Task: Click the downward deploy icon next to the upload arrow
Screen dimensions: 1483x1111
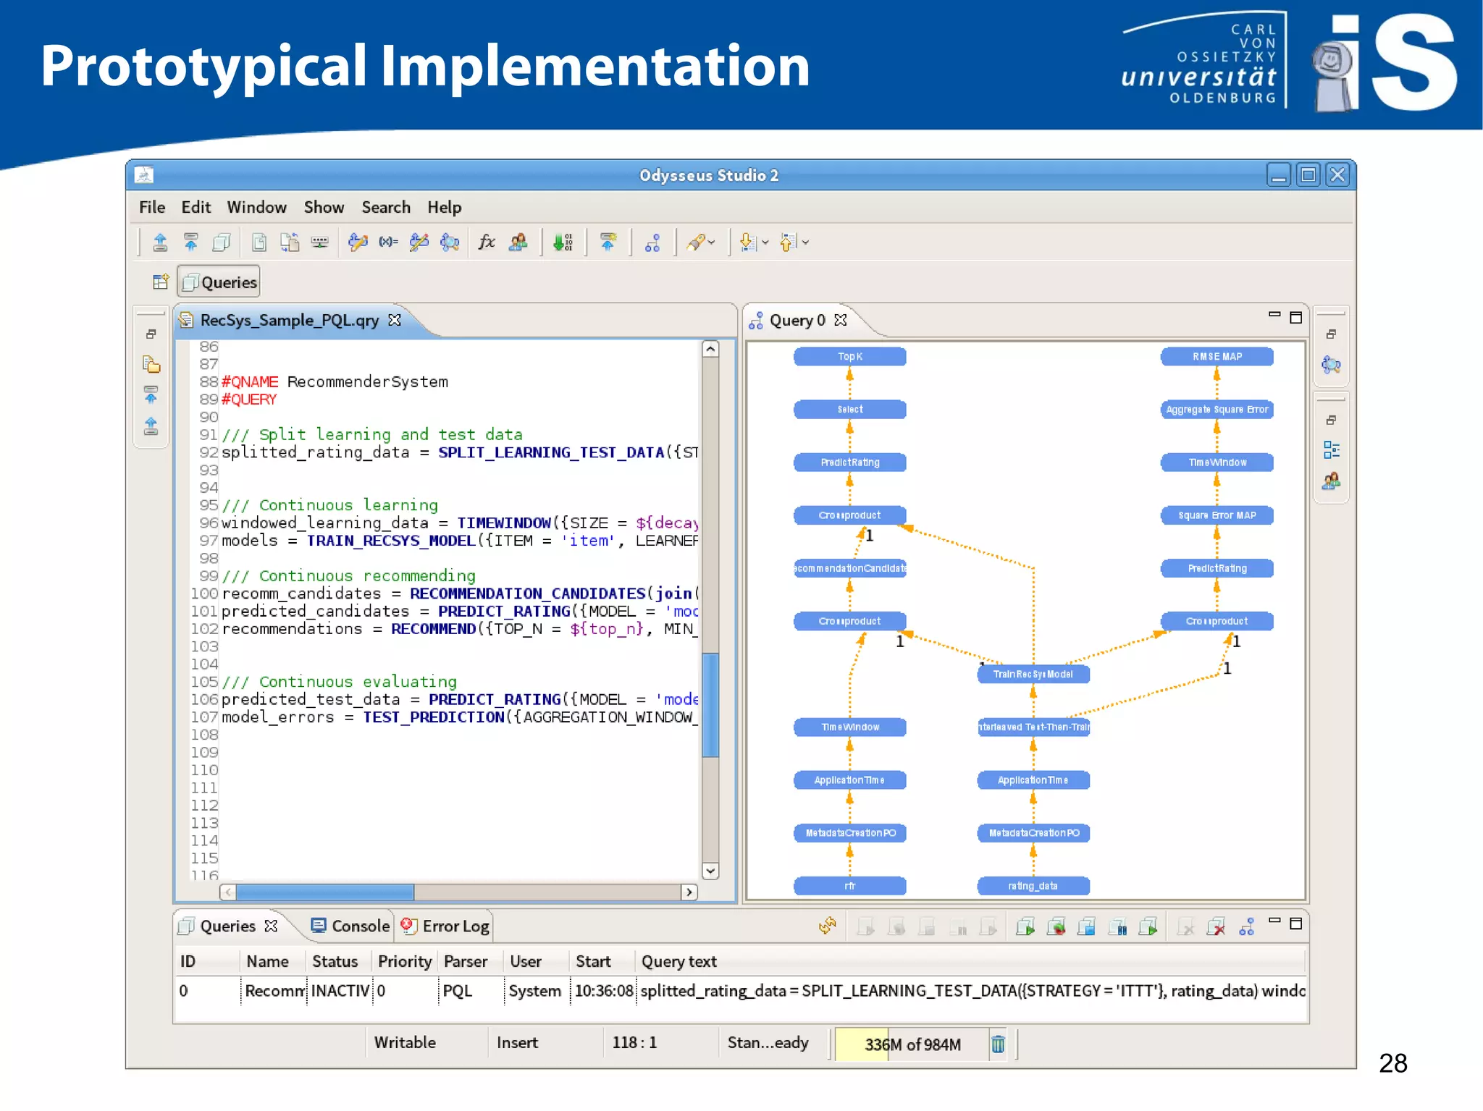Action: pos(191,242)
